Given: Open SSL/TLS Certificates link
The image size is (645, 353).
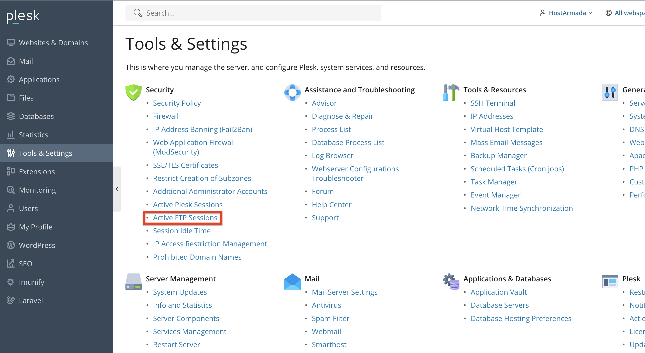Looking at the screenshot, I should coord(185,165).
